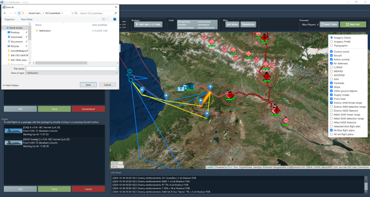Click the carrier marker below the LHA marker
Screen dimensions: 370x197
pyautogui.click(x=131, y=80)
